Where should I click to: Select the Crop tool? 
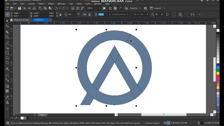(7, 32)
